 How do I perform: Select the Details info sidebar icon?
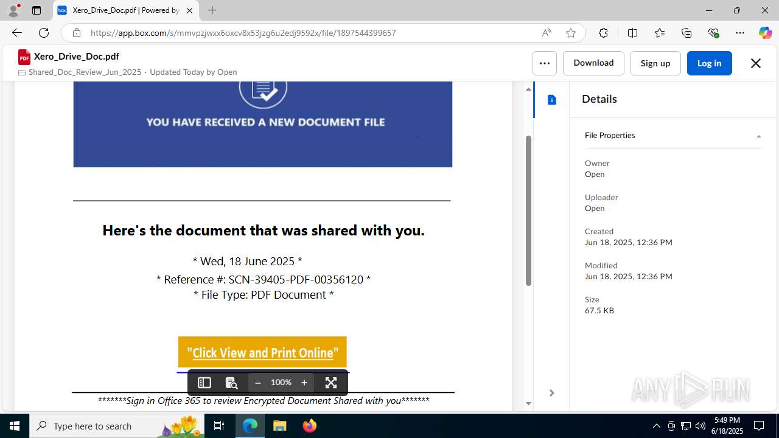coord(552,100)
